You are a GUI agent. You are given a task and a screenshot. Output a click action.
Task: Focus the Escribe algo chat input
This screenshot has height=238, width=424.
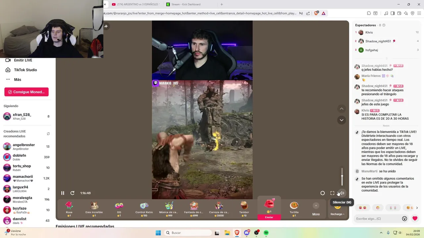[x=377, y=218]
